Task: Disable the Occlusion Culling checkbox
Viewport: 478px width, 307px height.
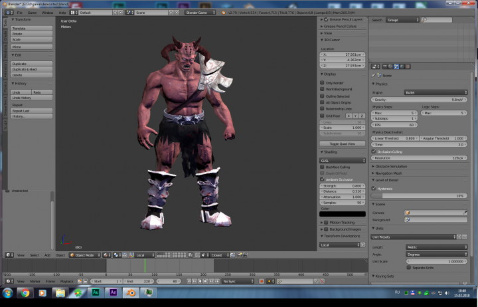Action: tap(374, 152)
